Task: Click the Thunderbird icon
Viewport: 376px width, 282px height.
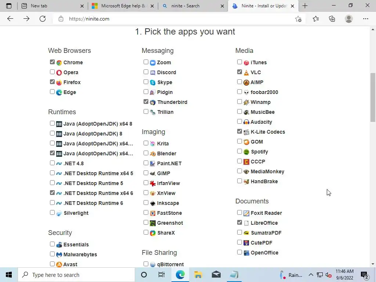Action: 153,102
